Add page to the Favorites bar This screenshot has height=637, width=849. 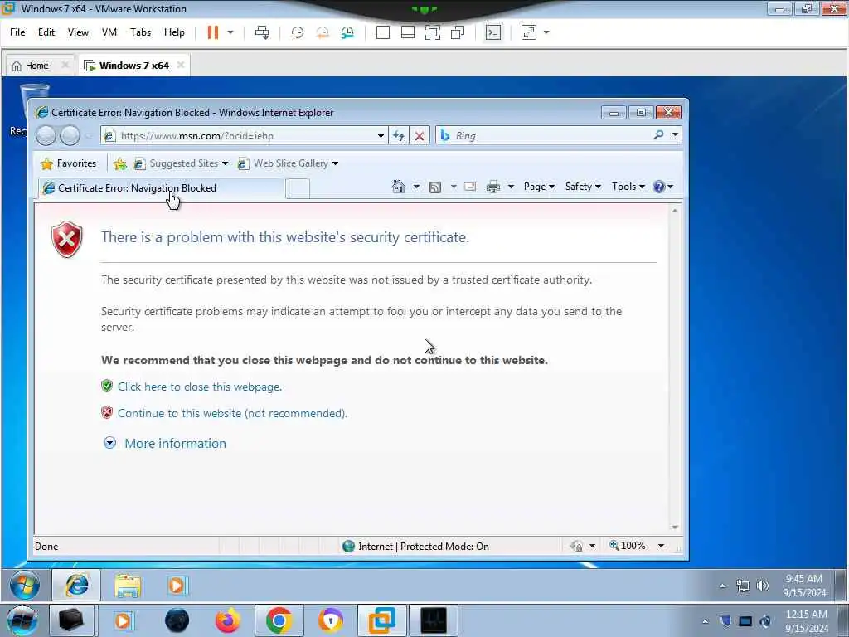coord(119,163)
